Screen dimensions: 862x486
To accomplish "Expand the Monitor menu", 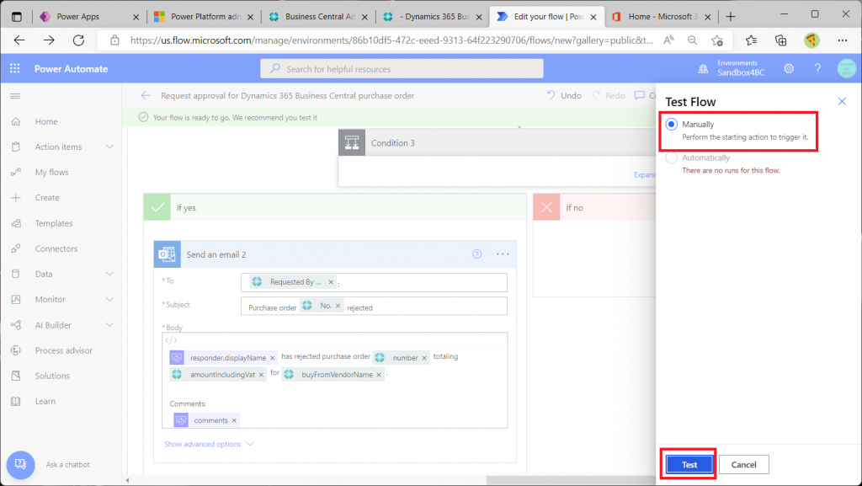I will click(109, 299).
